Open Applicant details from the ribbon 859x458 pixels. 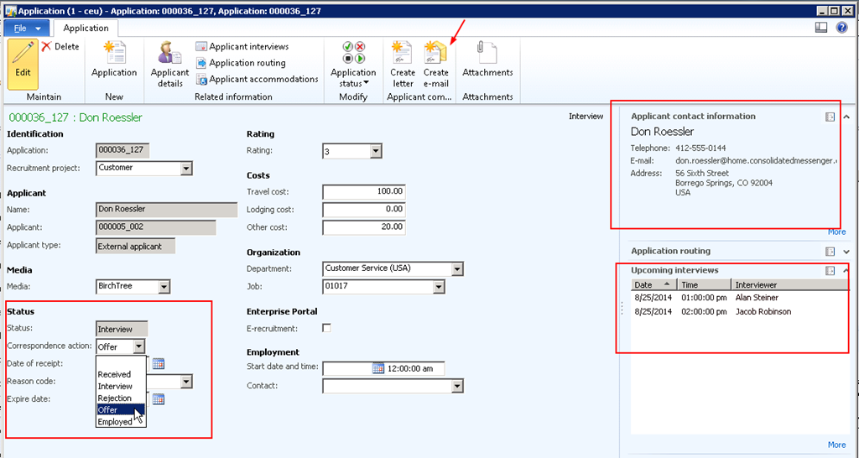point(169,54)
